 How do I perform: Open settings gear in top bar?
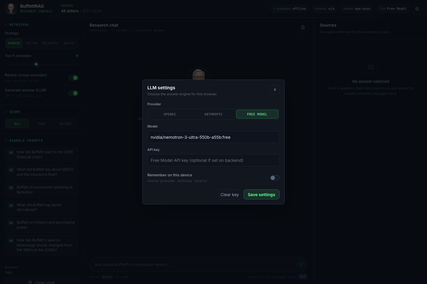coord(417,9)
